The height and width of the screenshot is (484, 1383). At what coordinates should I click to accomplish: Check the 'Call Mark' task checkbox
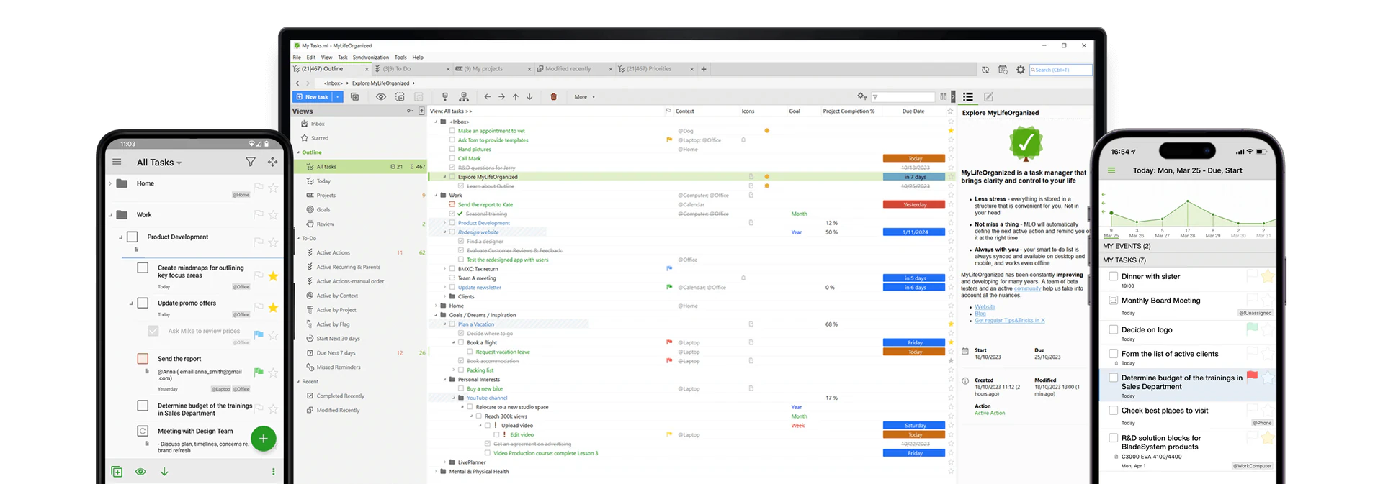coord(452,158)
